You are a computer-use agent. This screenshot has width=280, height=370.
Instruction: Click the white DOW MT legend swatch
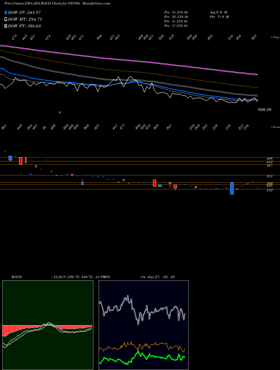[x=6, y=20]
